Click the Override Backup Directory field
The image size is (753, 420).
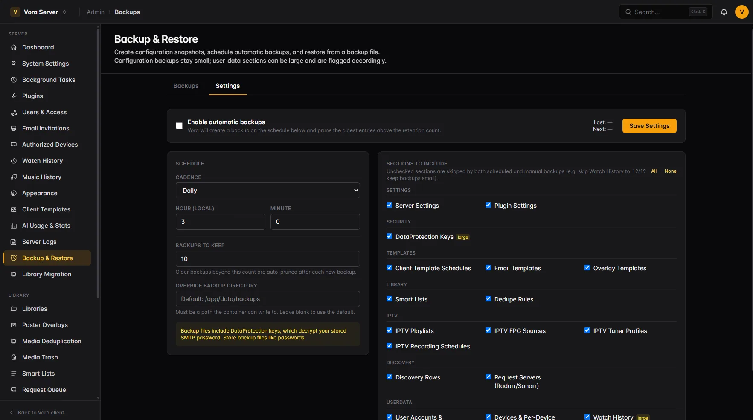pos(267,299)
